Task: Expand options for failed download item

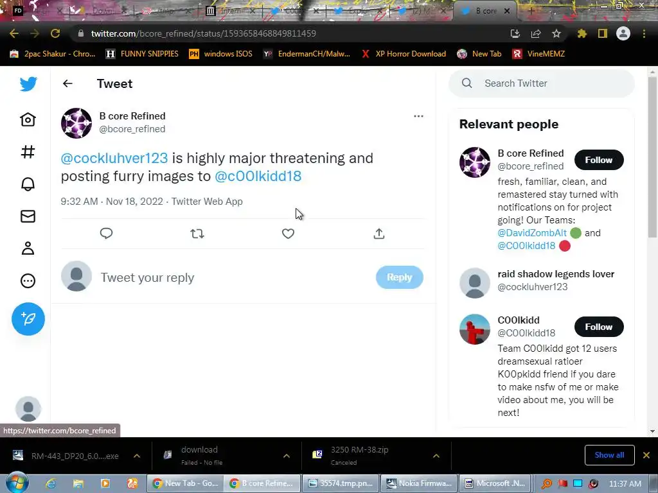Action: [287, 456]
